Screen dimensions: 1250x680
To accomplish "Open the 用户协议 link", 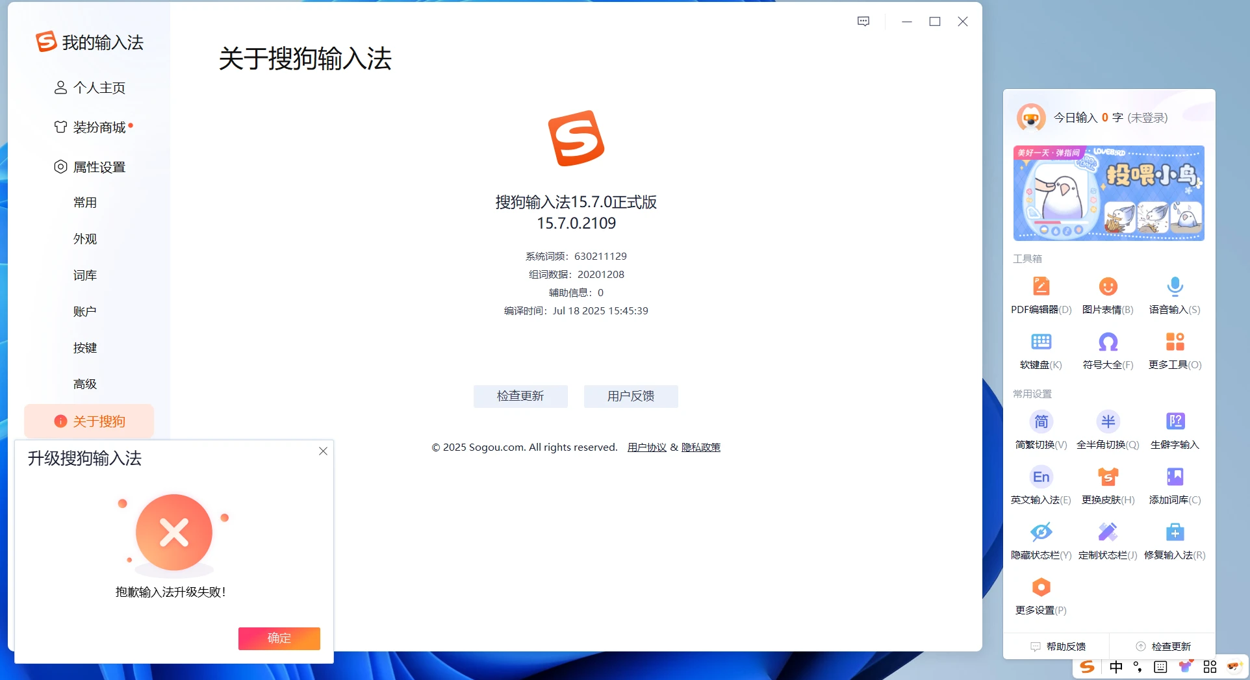I will [x=647, y=447].
